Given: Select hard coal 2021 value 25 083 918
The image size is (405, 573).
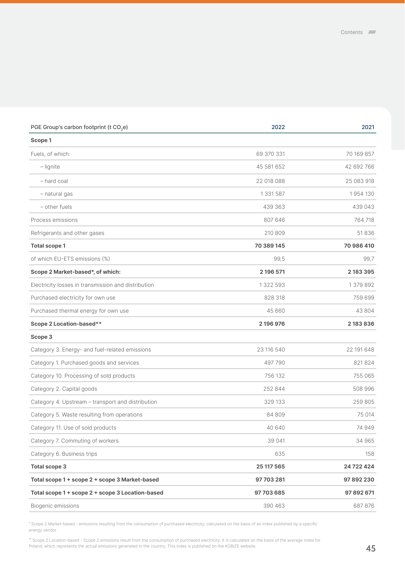Looking at the screenshot, I should click(360, 181).
